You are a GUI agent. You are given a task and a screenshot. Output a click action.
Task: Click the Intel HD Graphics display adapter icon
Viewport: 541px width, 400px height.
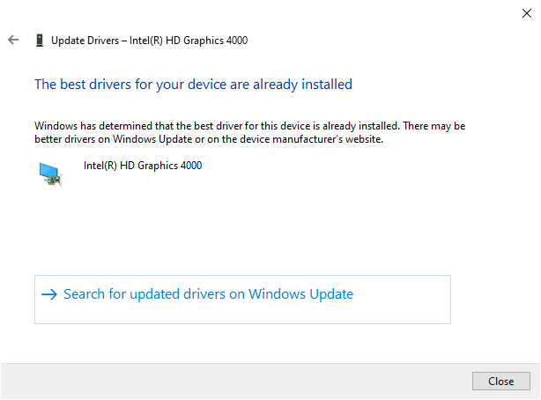(x=49, y=174)
